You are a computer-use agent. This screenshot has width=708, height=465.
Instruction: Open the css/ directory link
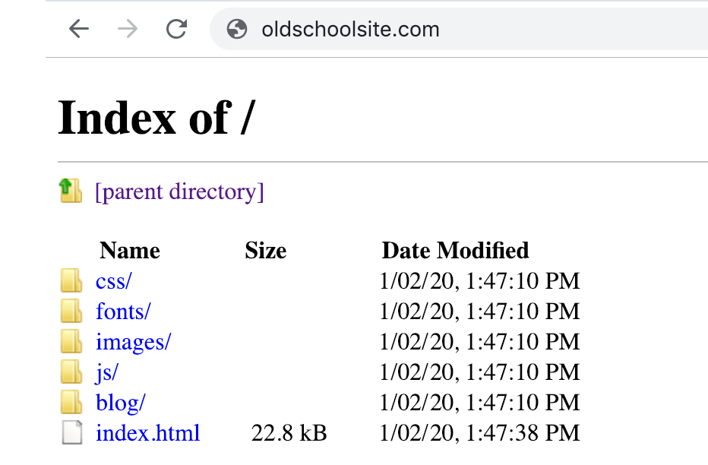[x=113, y=281]
